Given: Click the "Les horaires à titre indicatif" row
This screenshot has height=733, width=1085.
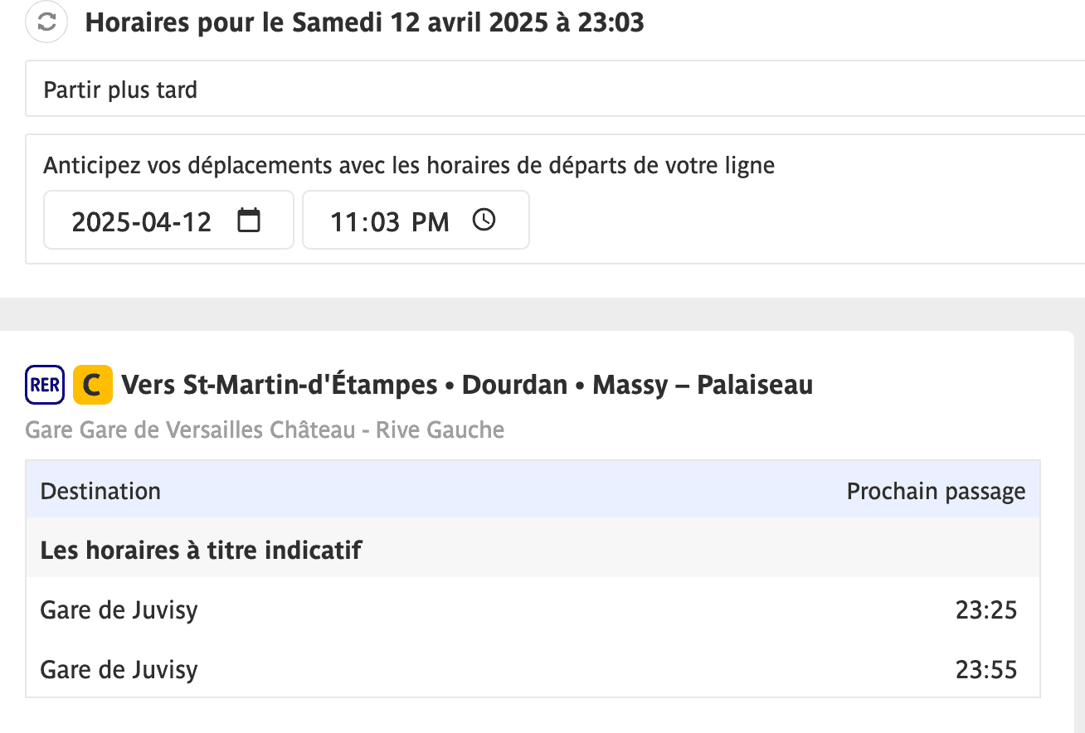Looking at the screenshot, I should coord(201,550).
